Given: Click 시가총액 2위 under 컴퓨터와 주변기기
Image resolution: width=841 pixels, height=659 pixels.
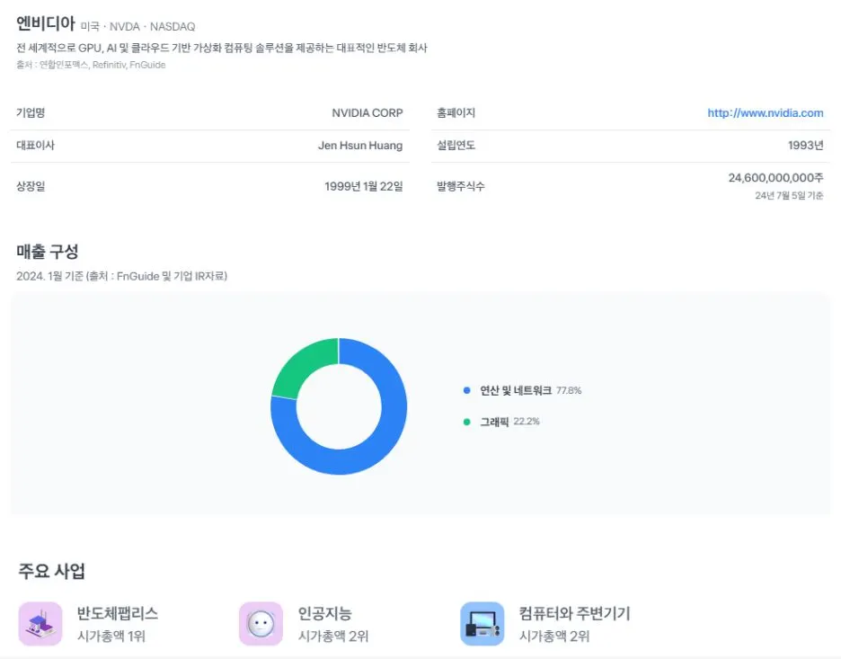Looking at the screenshot, I should 554,636.
